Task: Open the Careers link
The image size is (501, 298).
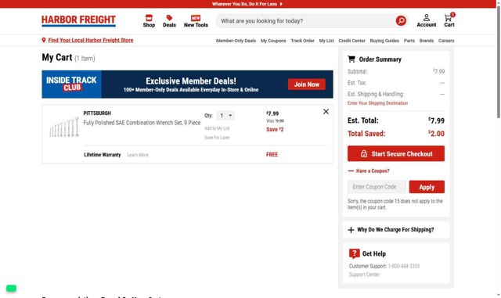Action: pos(446,41)
